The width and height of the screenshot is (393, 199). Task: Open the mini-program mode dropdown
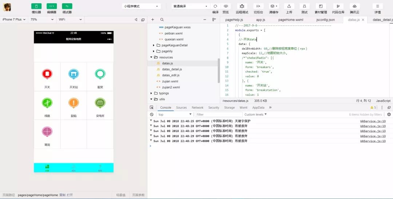pos(141,6)
